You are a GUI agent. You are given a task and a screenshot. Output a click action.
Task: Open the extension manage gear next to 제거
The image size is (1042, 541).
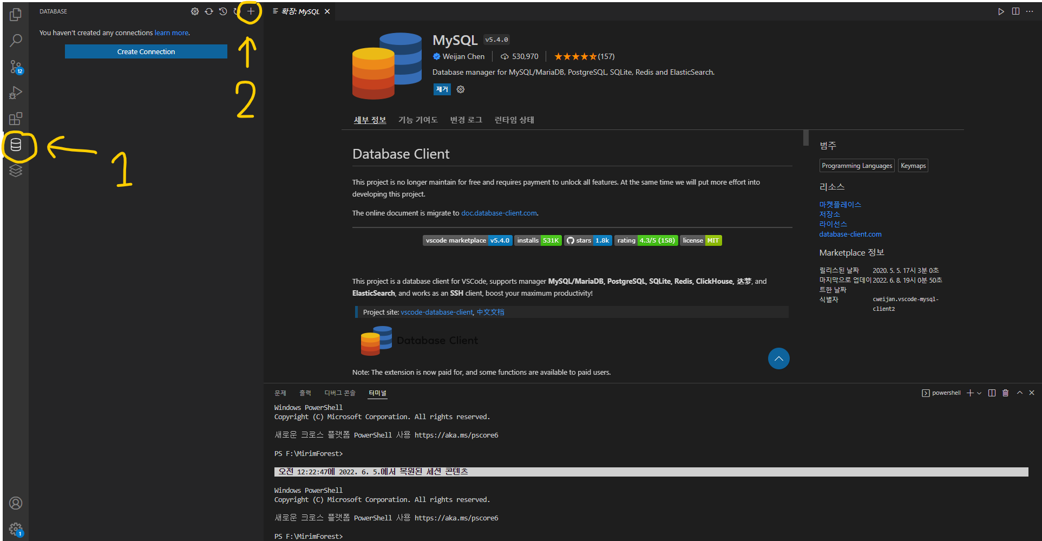461,89
